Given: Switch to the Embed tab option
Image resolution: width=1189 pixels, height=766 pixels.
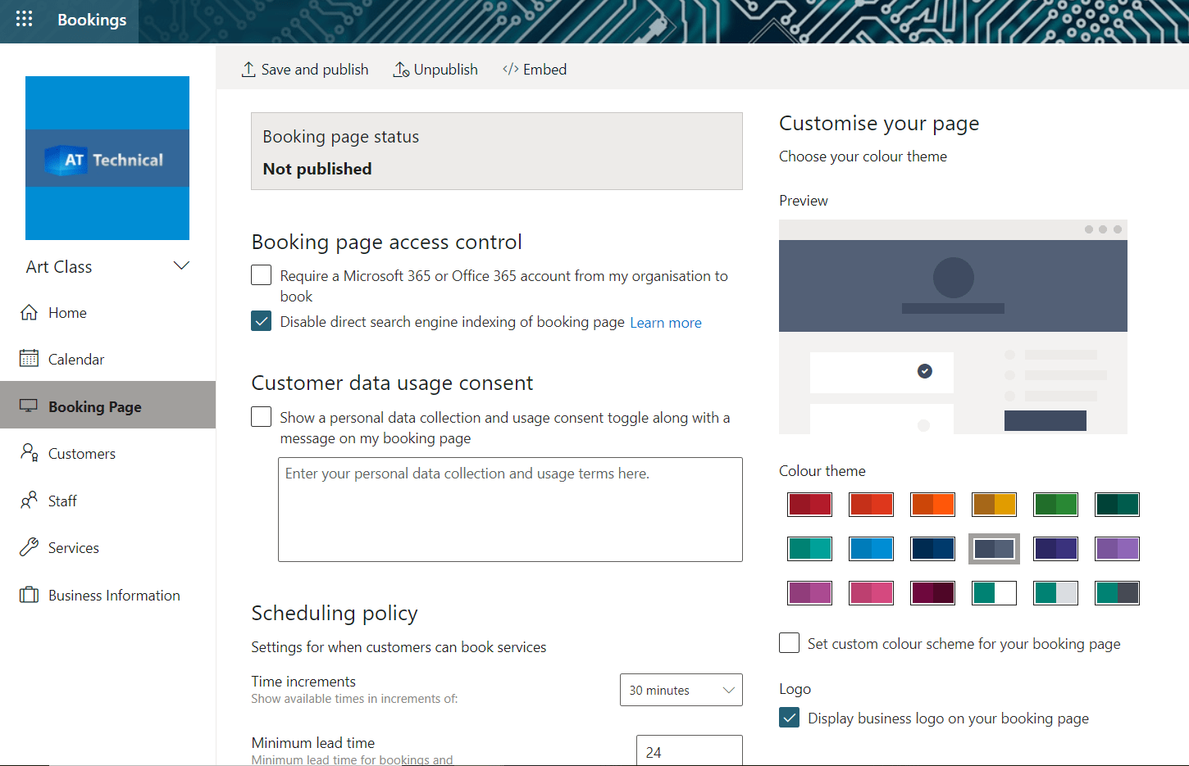Looking at the screenshot, I should [534, 69].
